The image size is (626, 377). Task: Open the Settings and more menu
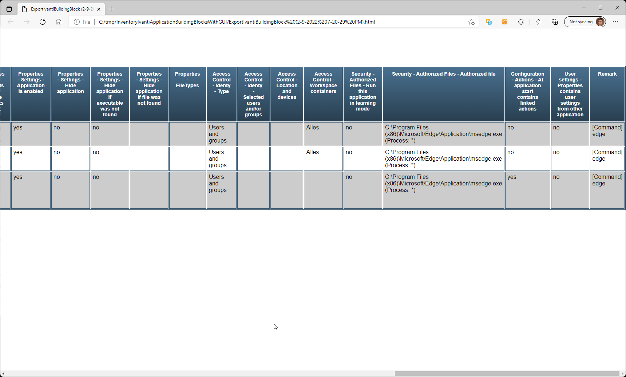pos(616,22)
